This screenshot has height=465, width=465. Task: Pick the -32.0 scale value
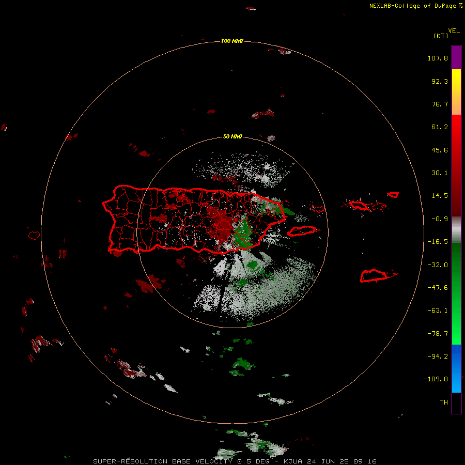tap(438, 265)
